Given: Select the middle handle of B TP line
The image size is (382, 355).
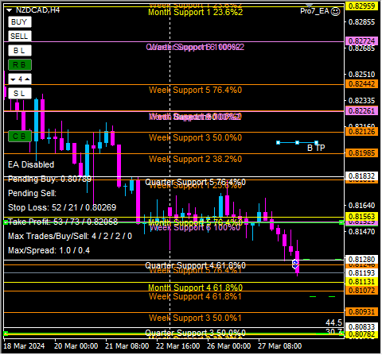Looking at the screenshot, I should 297,143.
